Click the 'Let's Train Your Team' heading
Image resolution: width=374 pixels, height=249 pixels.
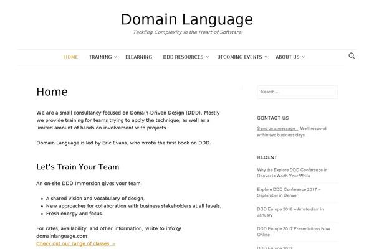click(78, 167)
